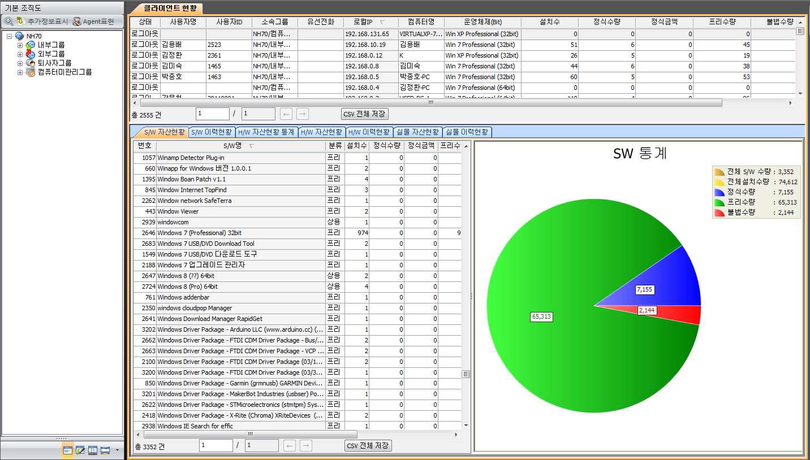Open the S/W 이력현황 tab
The image size is (810, 460).
point(212,132)
